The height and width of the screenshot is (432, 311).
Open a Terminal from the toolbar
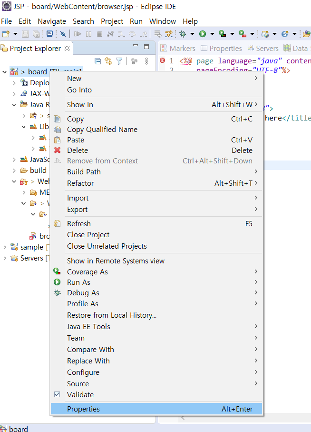click(49, 34)
